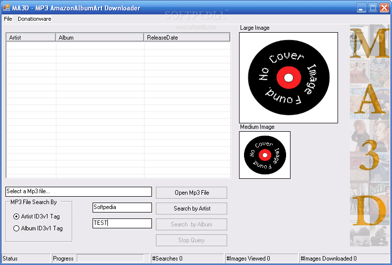Click the 'Medium Image' label

(257, 127)
